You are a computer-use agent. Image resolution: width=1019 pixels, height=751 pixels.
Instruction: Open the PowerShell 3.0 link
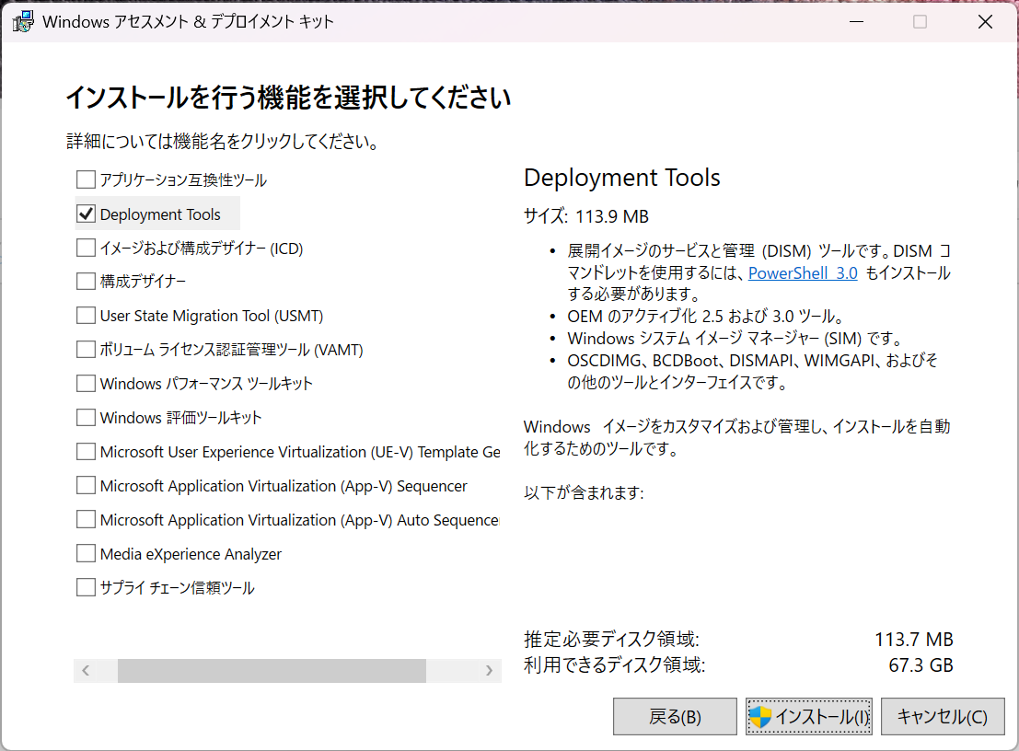803,272
